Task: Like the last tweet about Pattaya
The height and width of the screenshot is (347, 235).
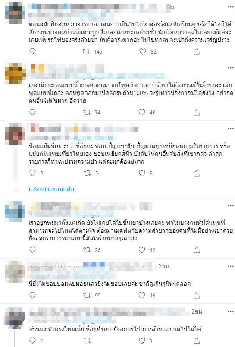Action: tap(142, 341)
